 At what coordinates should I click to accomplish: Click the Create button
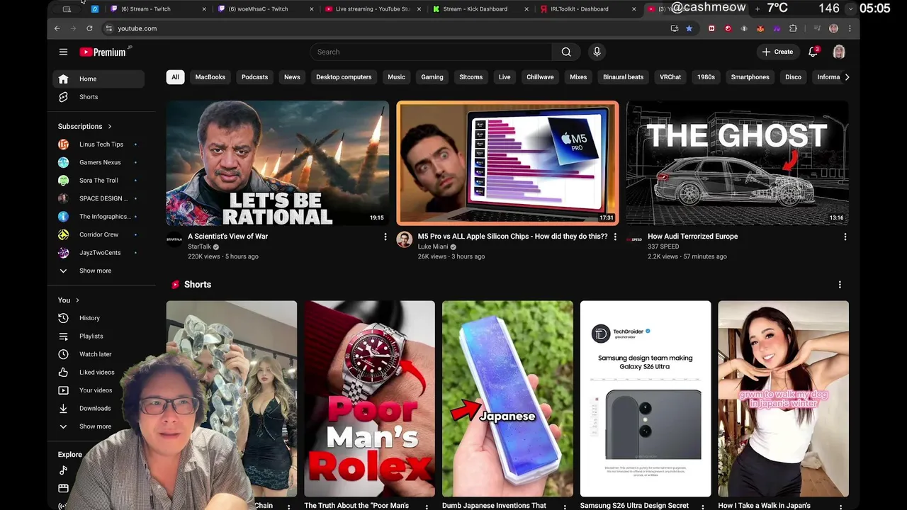[x=777, y=52]
